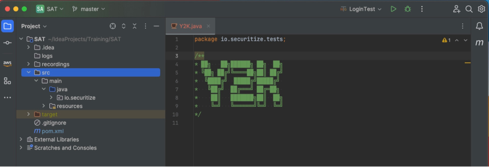Hide the Project panel

point(156,26)
